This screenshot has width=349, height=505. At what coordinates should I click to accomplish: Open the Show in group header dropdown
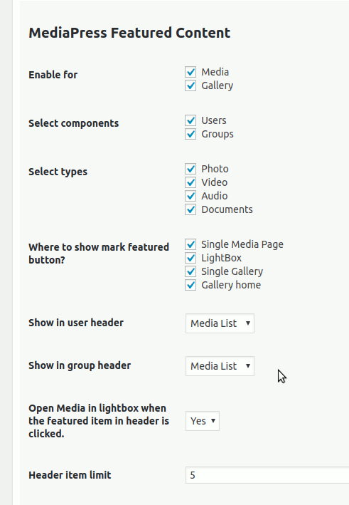(x=220, y=366)
